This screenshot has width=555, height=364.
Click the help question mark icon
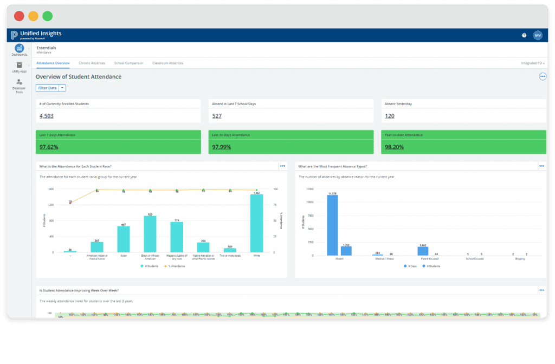tap(524, 34)
